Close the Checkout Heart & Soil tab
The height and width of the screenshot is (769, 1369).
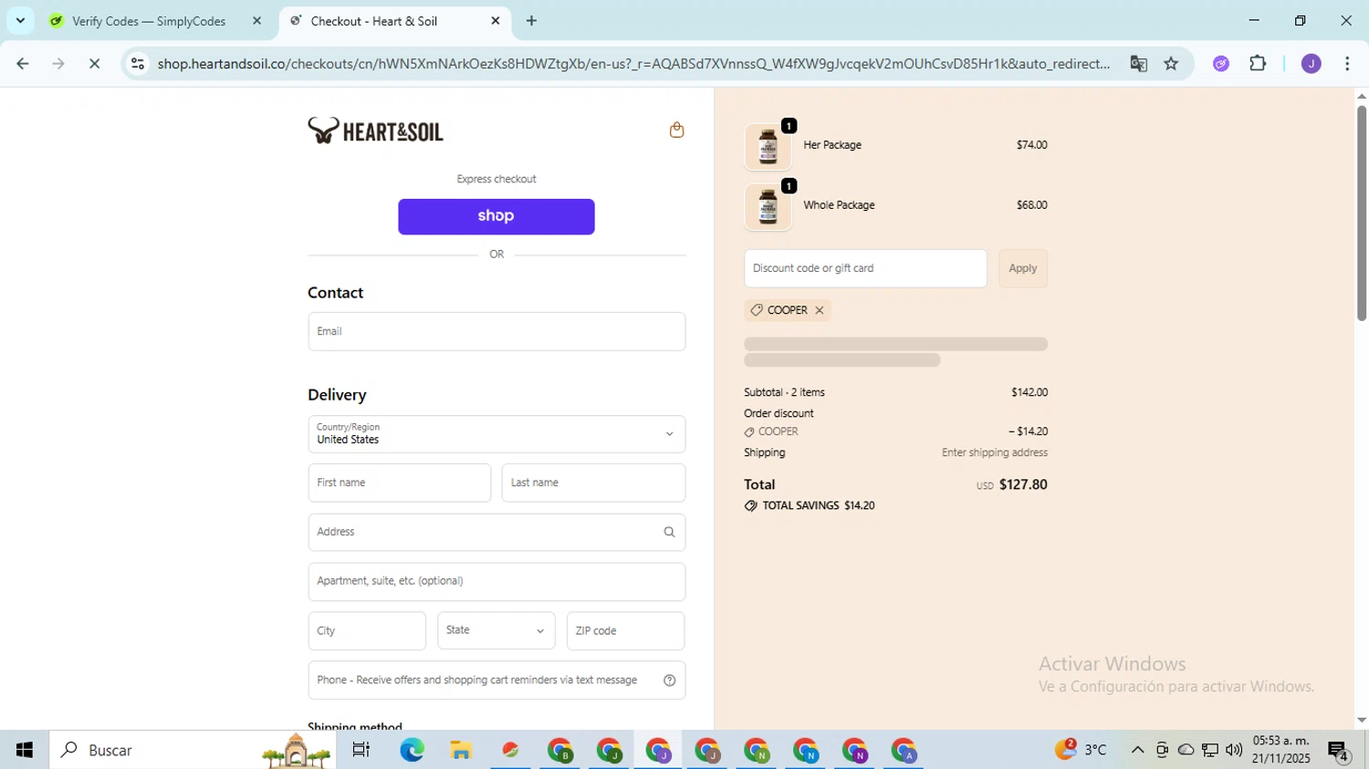pyautogui.click(x=496, y=20)
